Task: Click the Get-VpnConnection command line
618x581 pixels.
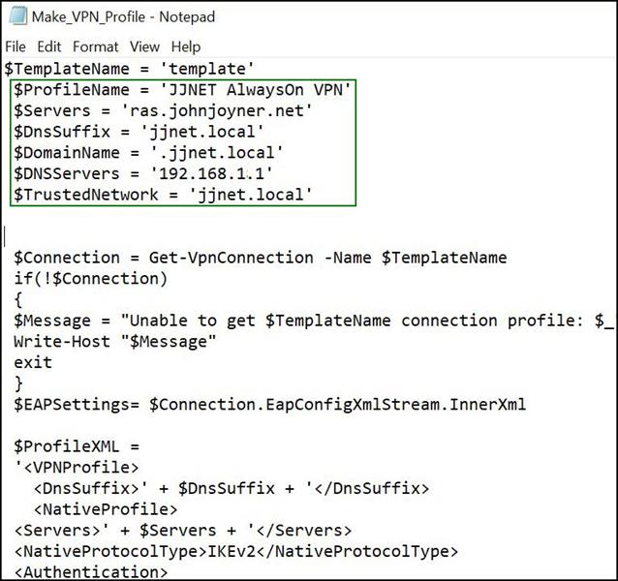Action: [x=260, y=258]
